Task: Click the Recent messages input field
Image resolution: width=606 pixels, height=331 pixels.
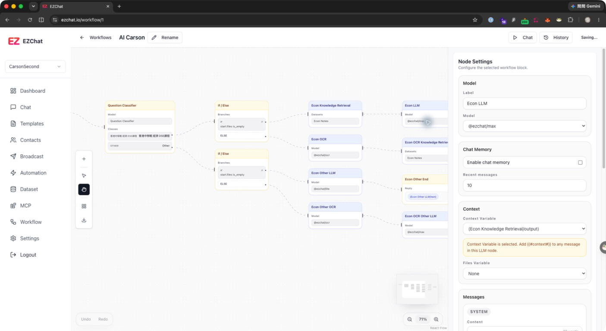Action: pyautogui.click(x=524, y=185)
